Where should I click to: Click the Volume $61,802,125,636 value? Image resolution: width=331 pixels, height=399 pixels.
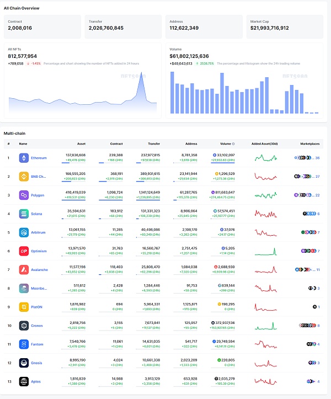coord(189,56)
